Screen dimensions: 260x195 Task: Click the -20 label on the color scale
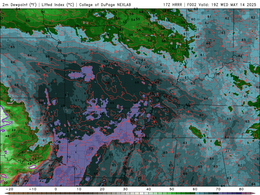pyautogui.click(x=9, y=189)
